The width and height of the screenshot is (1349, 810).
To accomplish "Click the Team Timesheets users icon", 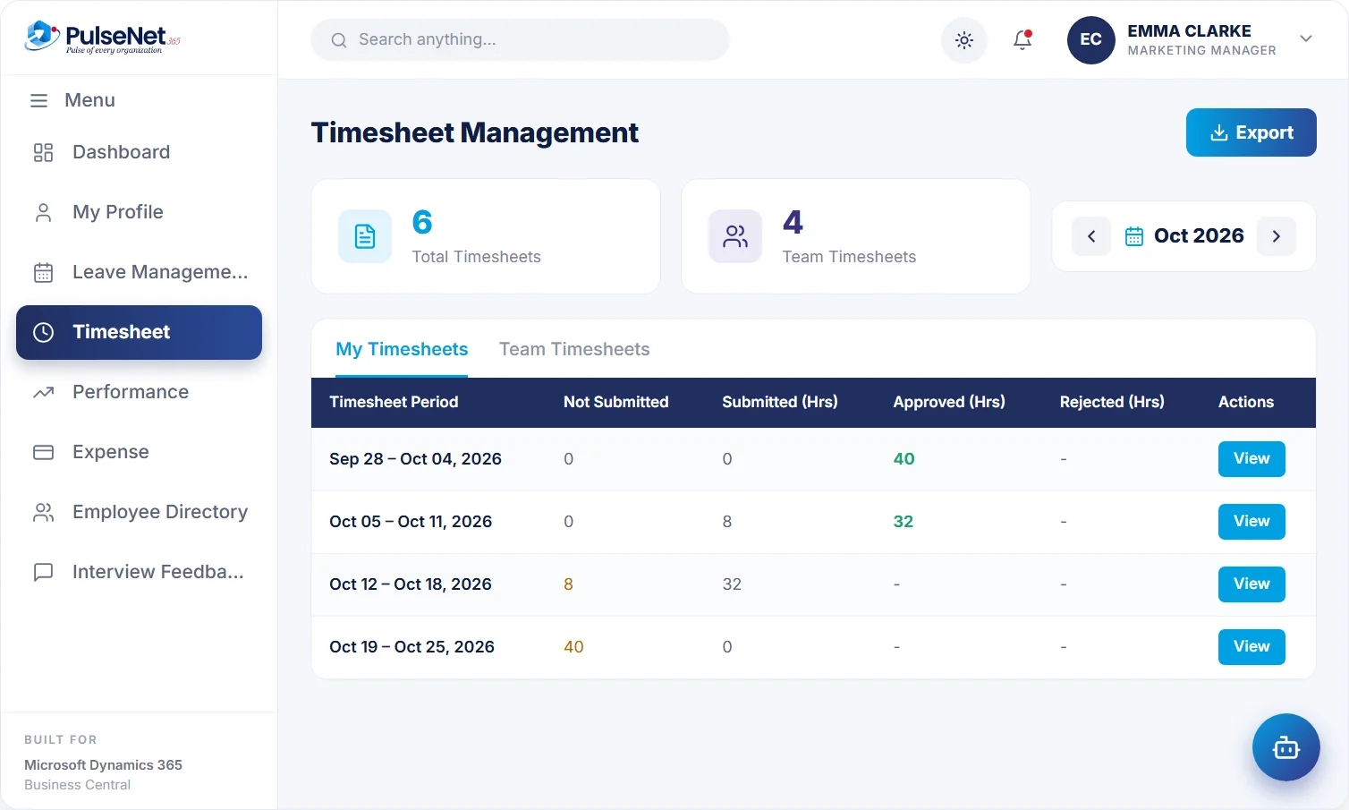I will [735, 236].
